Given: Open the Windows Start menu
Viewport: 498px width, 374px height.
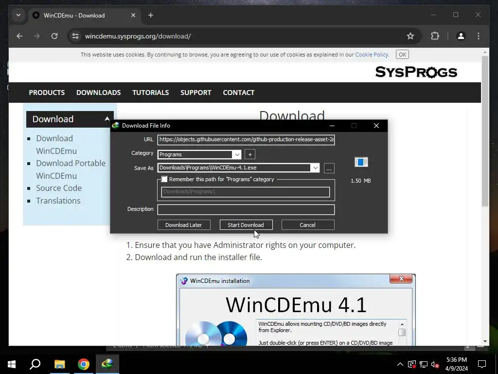Looking at the screenshot, I should (x=12, y=364).
